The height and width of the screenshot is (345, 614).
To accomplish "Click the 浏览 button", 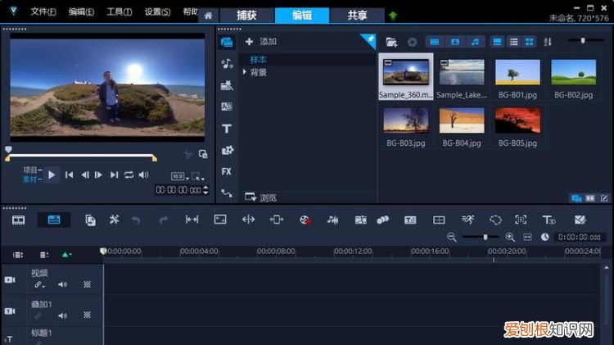I will tap(262, 197).
